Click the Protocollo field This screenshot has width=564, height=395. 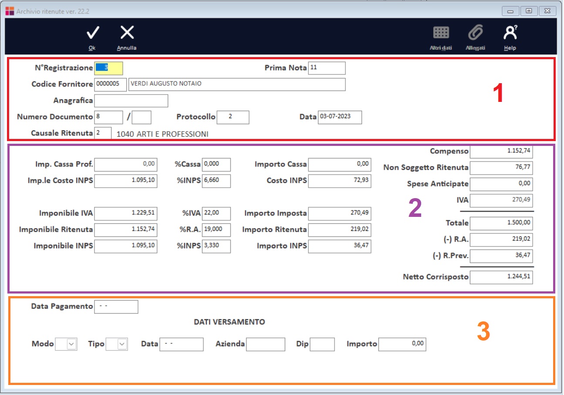tap(233, 117)
